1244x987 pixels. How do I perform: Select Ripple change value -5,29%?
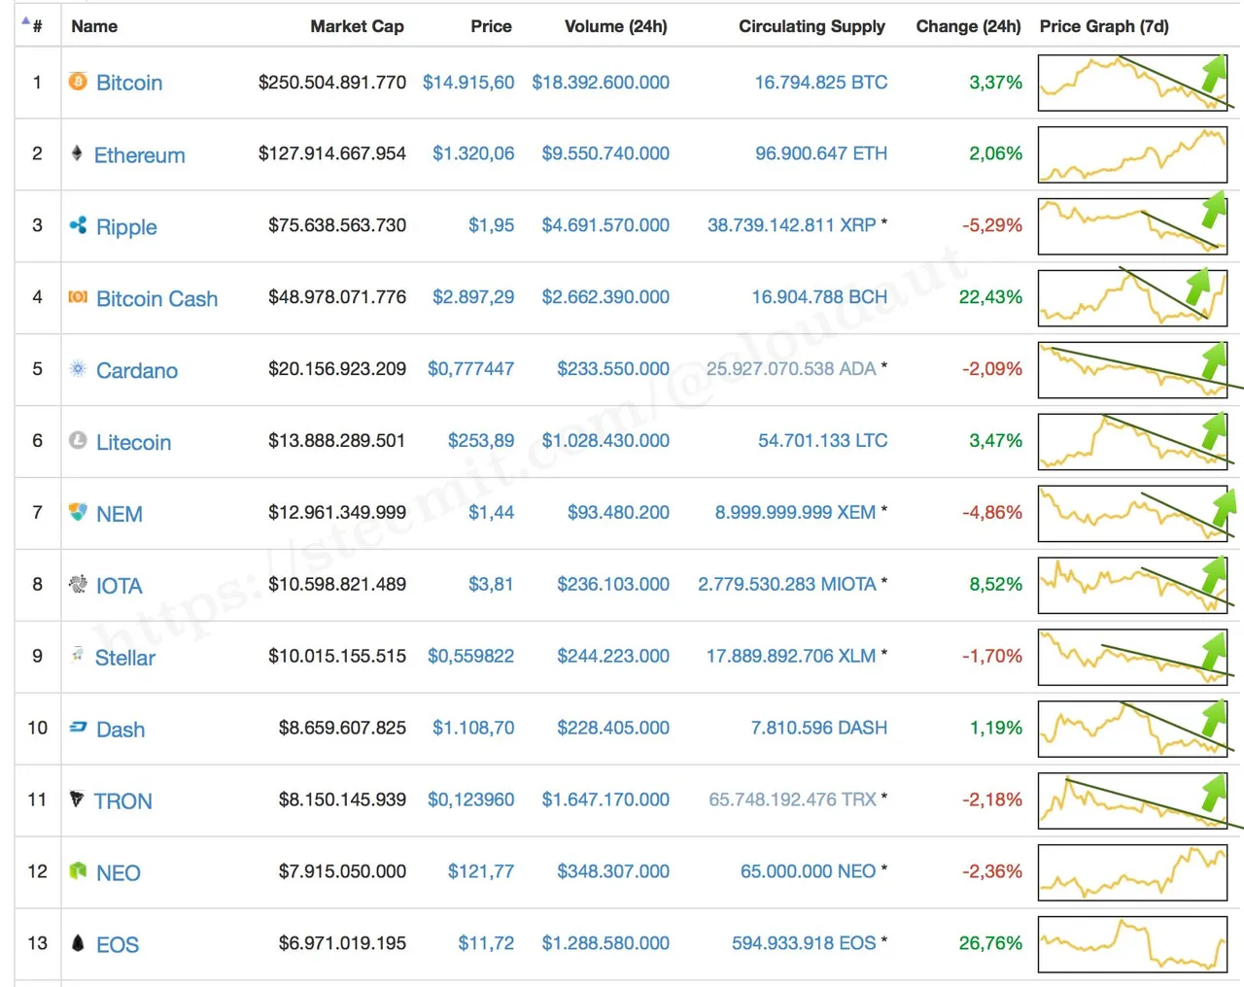coord(992,225)
